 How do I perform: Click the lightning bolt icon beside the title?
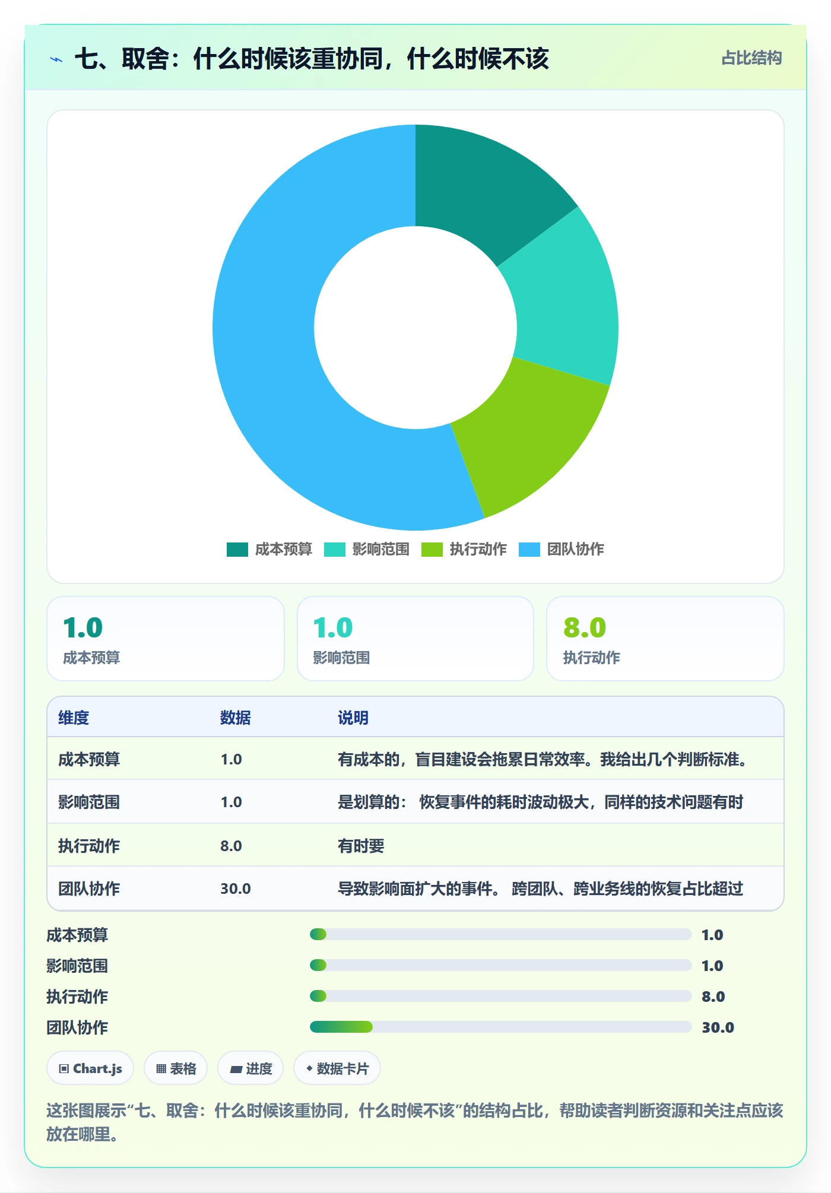[x=56, y=59]
